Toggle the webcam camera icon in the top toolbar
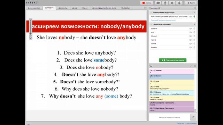223x125 pixels. [158, 3]
